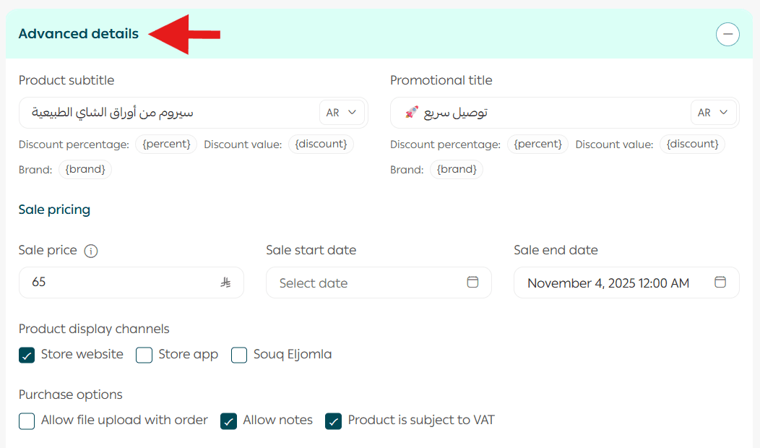Insert {percent} tag under Product subtitle
The height and width of the screenshot is (448, 760).
click(x=166, y=145)
